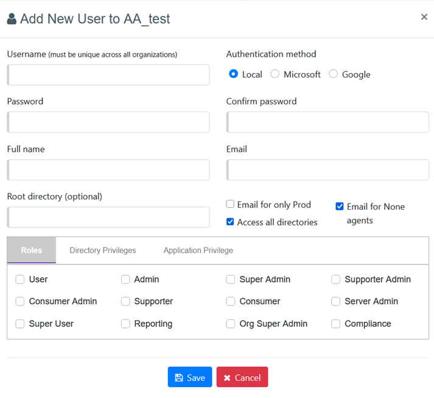
Task: Open the Application Privilege tab
Action: (198, 251)
